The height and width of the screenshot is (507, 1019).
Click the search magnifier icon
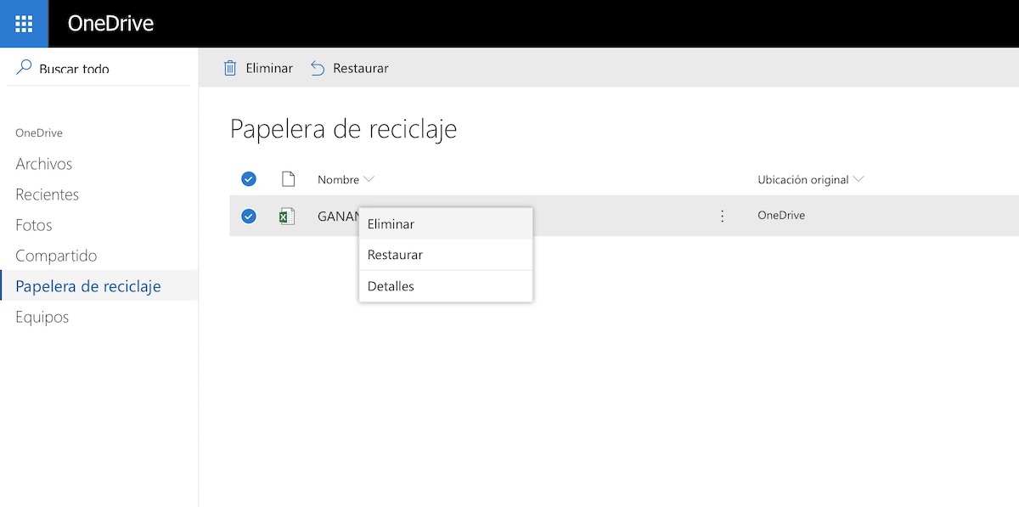tap(24, 67)
